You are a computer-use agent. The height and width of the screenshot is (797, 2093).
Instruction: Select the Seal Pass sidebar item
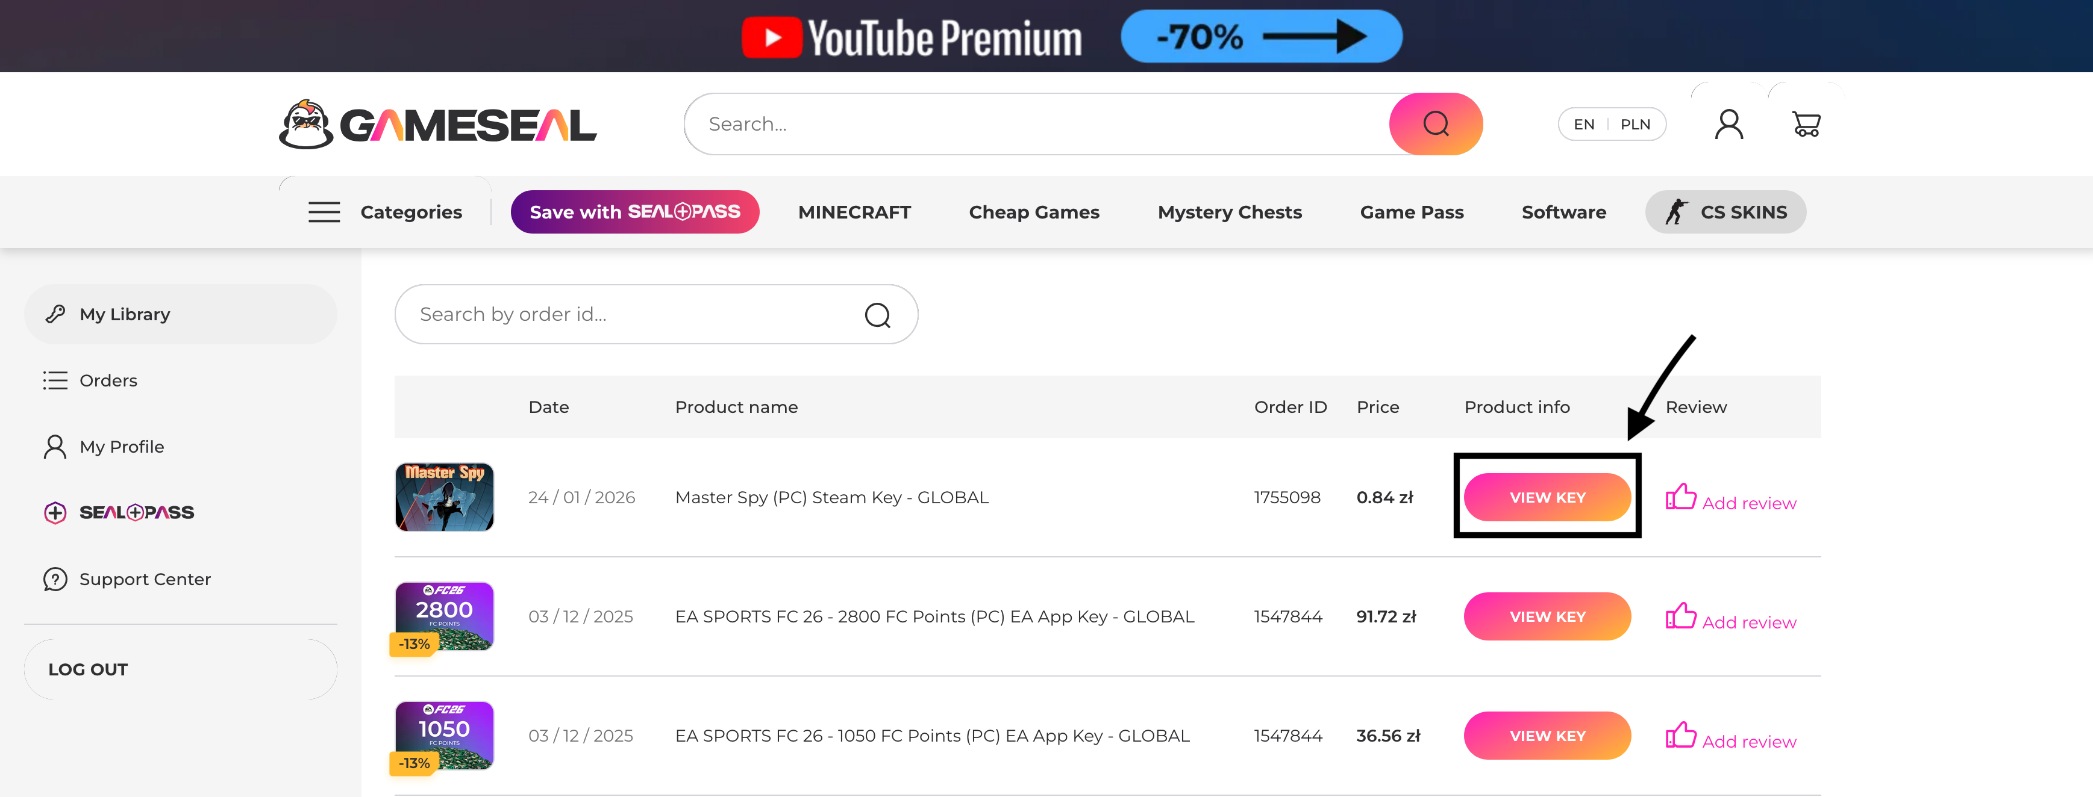pyautogui.click(x=136, y=513)
